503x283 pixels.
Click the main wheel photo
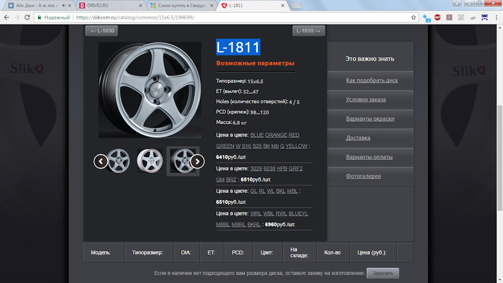[x=150, y=90]
